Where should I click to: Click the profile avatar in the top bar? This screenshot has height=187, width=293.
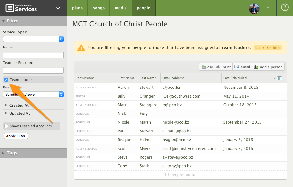point(254,9)
